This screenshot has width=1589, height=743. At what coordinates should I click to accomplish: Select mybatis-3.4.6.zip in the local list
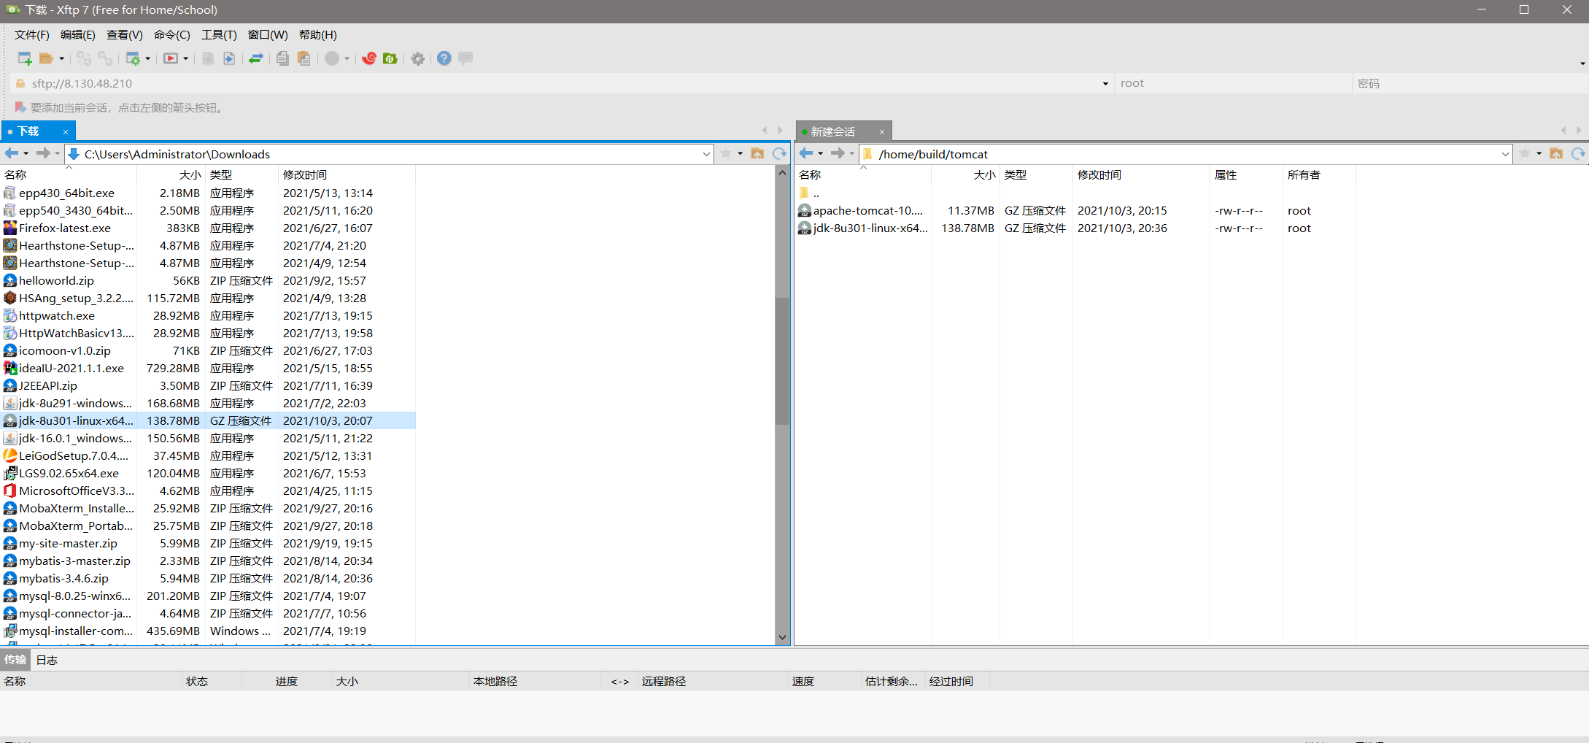[x=209, y=578]
